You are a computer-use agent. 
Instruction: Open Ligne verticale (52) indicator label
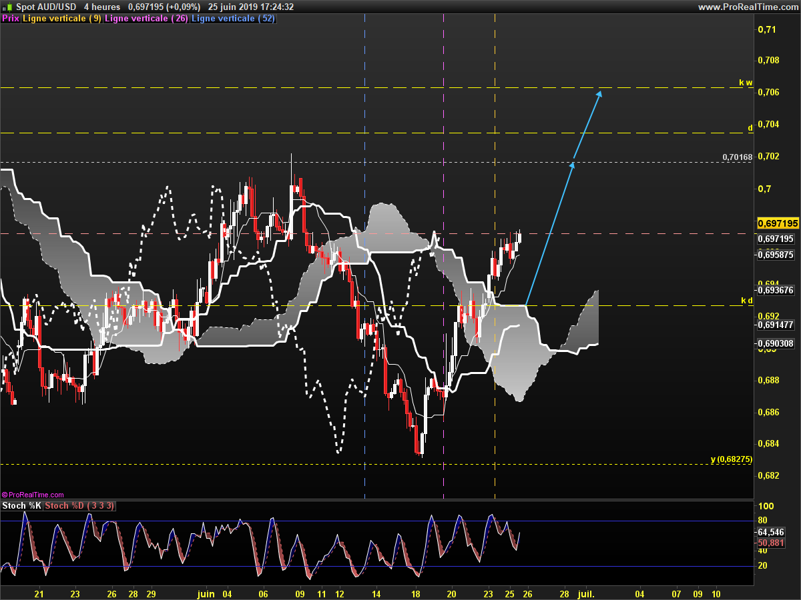(233, 19)
